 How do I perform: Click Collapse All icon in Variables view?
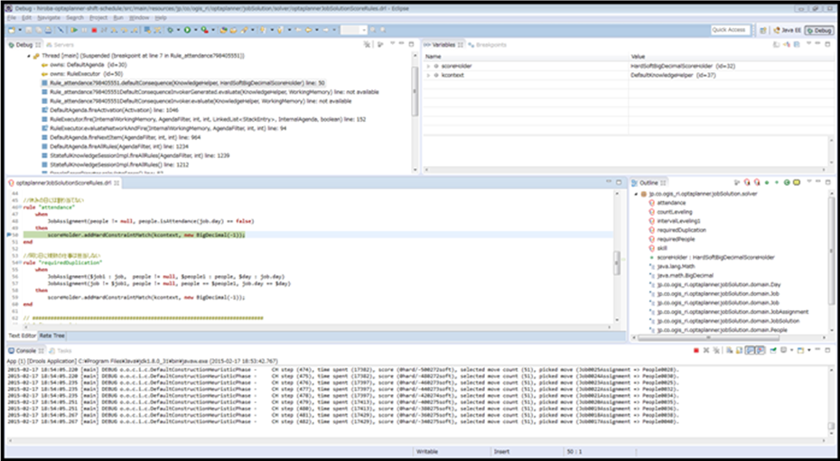coord(797,44)
